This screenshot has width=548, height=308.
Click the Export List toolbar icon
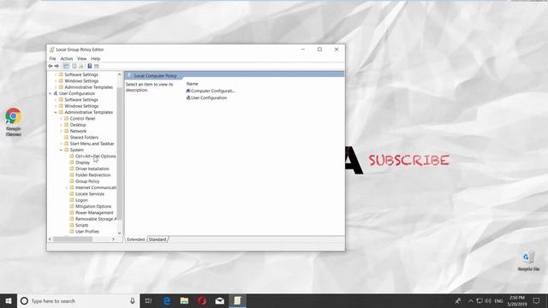[81, 66]
